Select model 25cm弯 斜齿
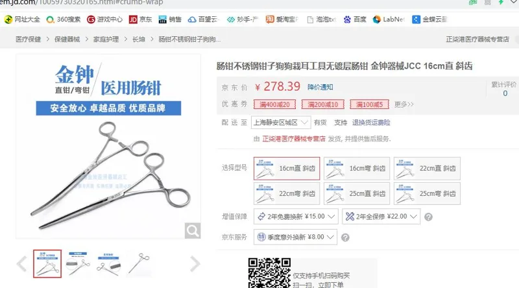 (x=427, y=194)
